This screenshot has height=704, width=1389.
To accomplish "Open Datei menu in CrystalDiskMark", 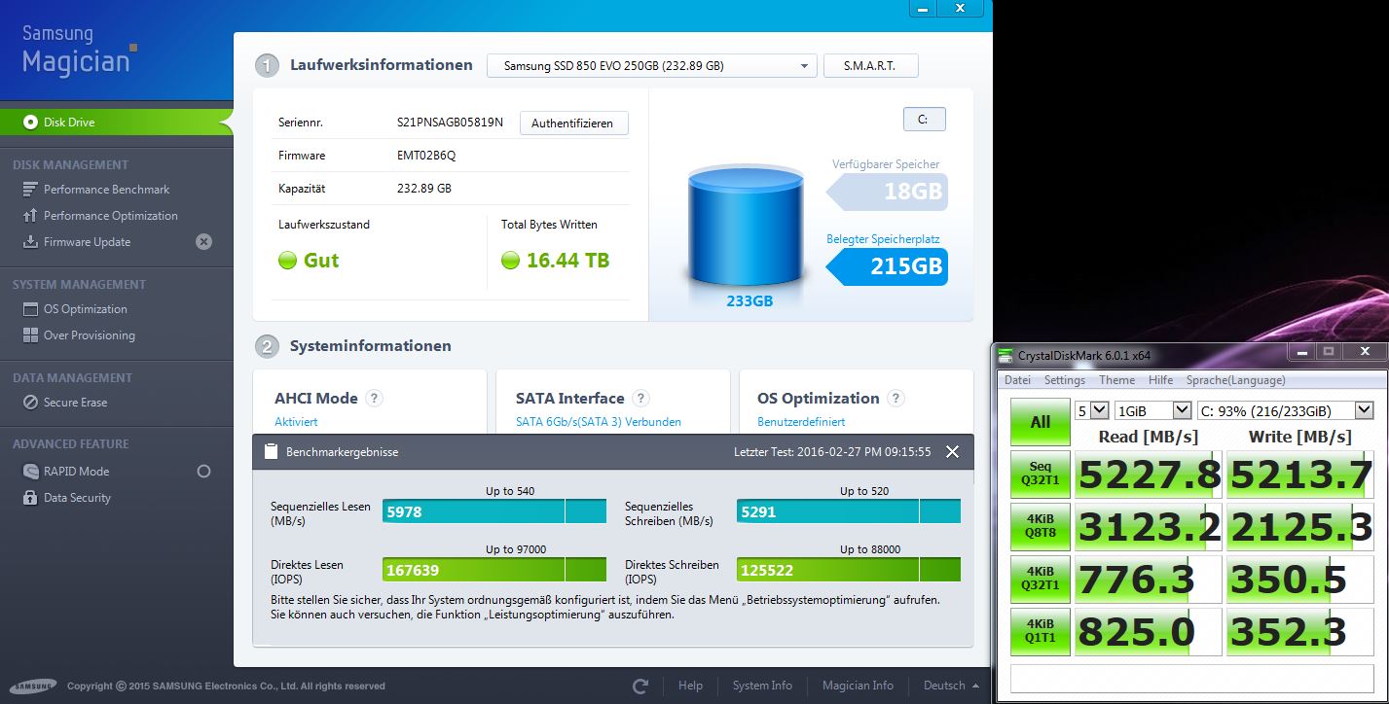I will coord(1017,380).
